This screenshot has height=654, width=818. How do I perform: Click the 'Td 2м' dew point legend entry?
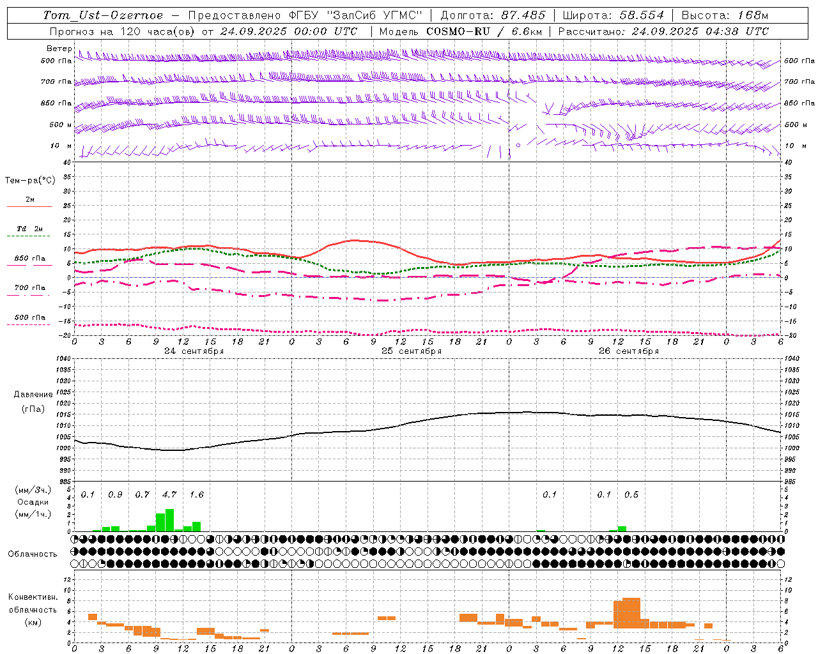30,229
